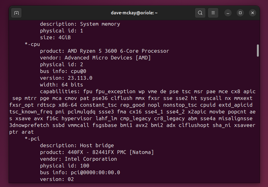
Task: Click the 'version: 23.113.0' line
Action: point(66,78)
